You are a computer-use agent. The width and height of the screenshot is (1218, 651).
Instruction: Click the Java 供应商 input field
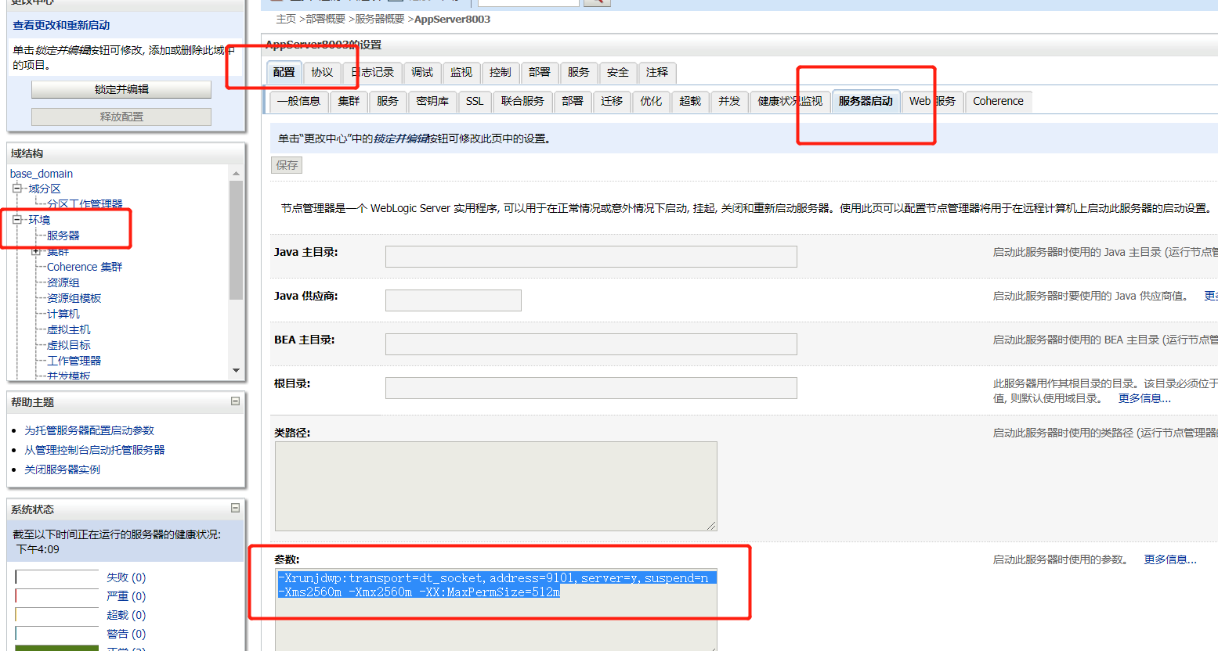click(x=454, y=300)
